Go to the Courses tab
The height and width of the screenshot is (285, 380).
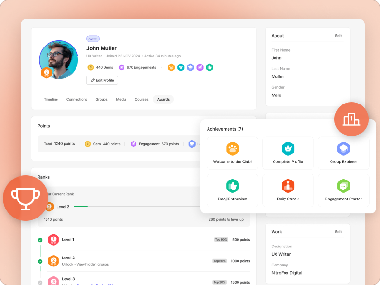click(x=142, y=99)
